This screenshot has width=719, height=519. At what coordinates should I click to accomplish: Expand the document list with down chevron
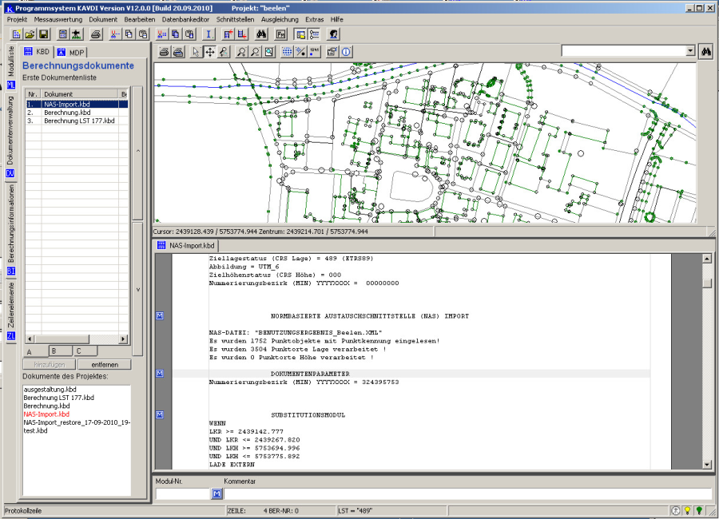[137, 290]
